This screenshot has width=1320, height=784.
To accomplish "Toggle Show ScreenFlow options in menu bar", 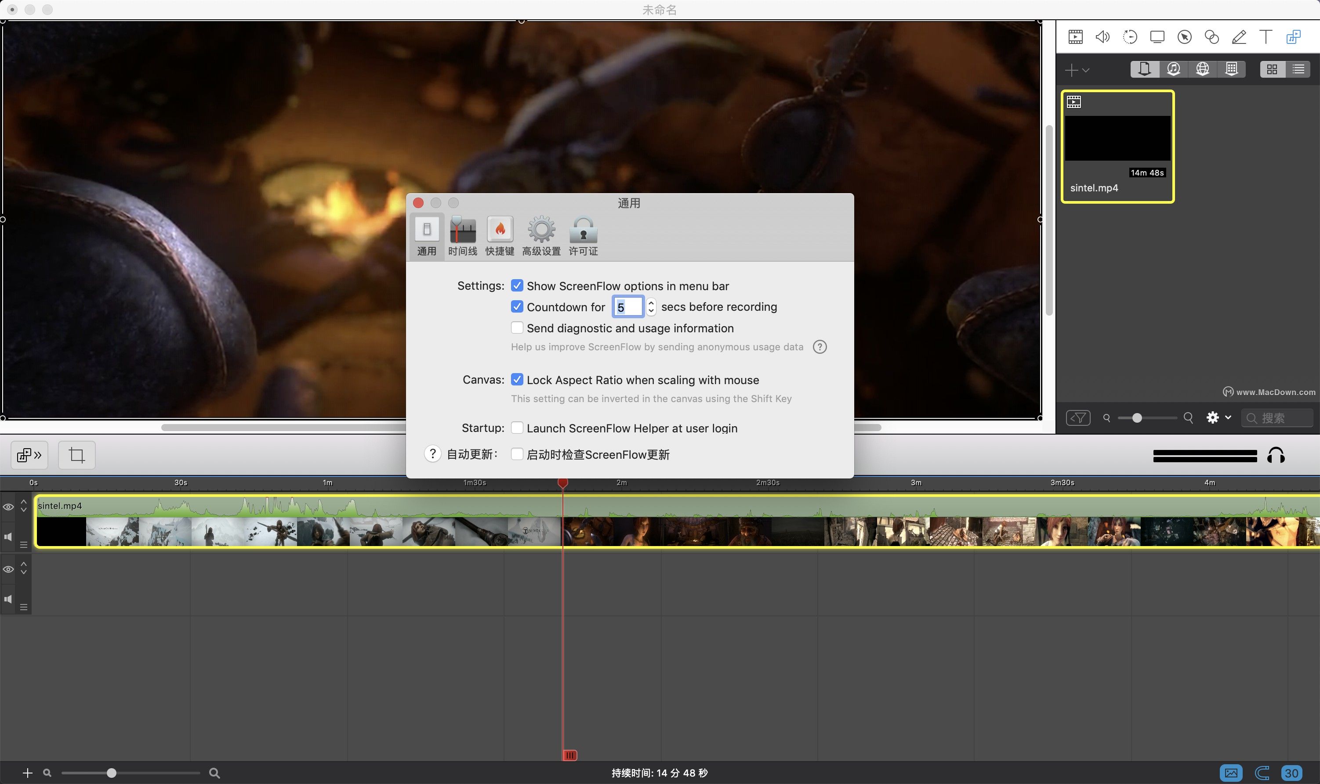I will pos(517,286).
